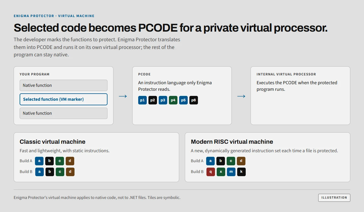Click the "PCODE" card label
Viewport: 364px width, 212px height.
pos(144,74)
